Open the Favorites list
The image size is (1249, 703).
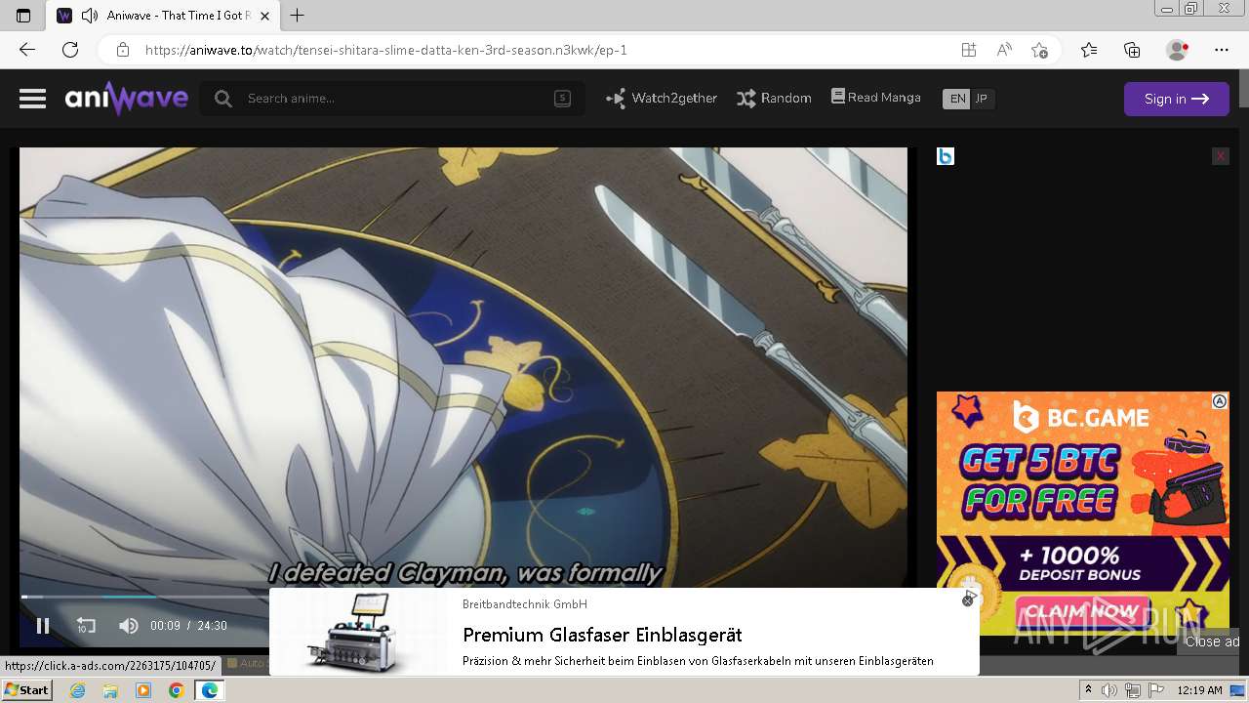pyautogui.click(x=1089, y=50)
